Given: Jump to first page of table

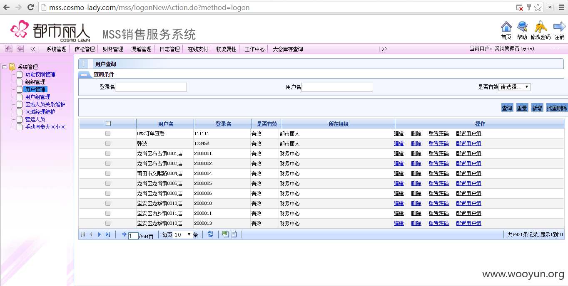Looking at the screenshot, I should point(83,234).
